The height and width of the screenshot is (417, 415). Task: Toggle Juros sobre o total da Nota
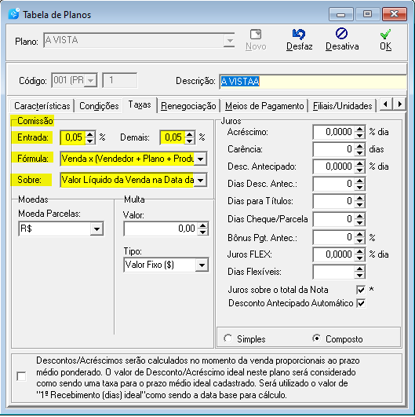[x=361, y=290]
